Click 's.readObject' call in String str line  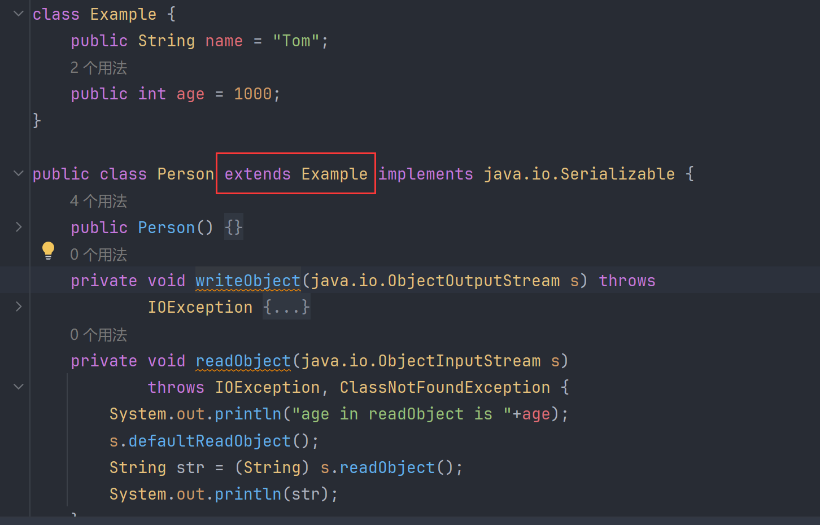click(x=378, y=467)
